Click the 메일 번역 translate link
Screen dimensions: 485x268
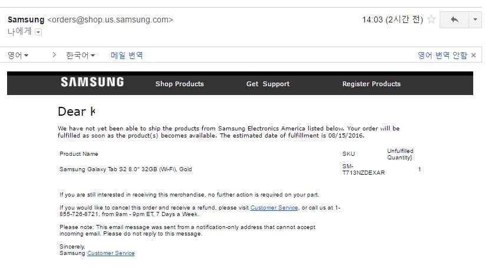[x=127, y=55]
